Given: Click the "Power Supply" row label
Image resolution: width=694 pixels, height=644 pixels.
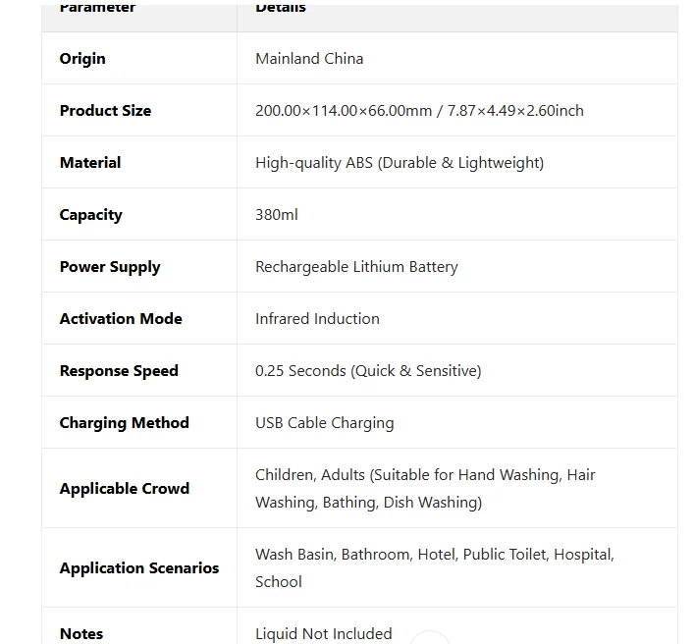Looking at the screenshot, I should pos(110,267).
